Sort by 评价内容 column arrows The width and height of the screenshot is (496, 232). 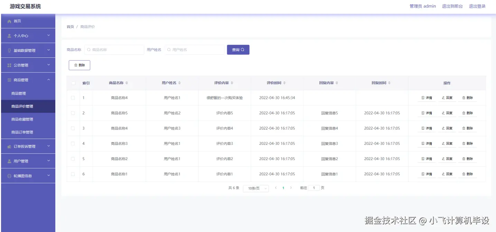tap(232, 83)
